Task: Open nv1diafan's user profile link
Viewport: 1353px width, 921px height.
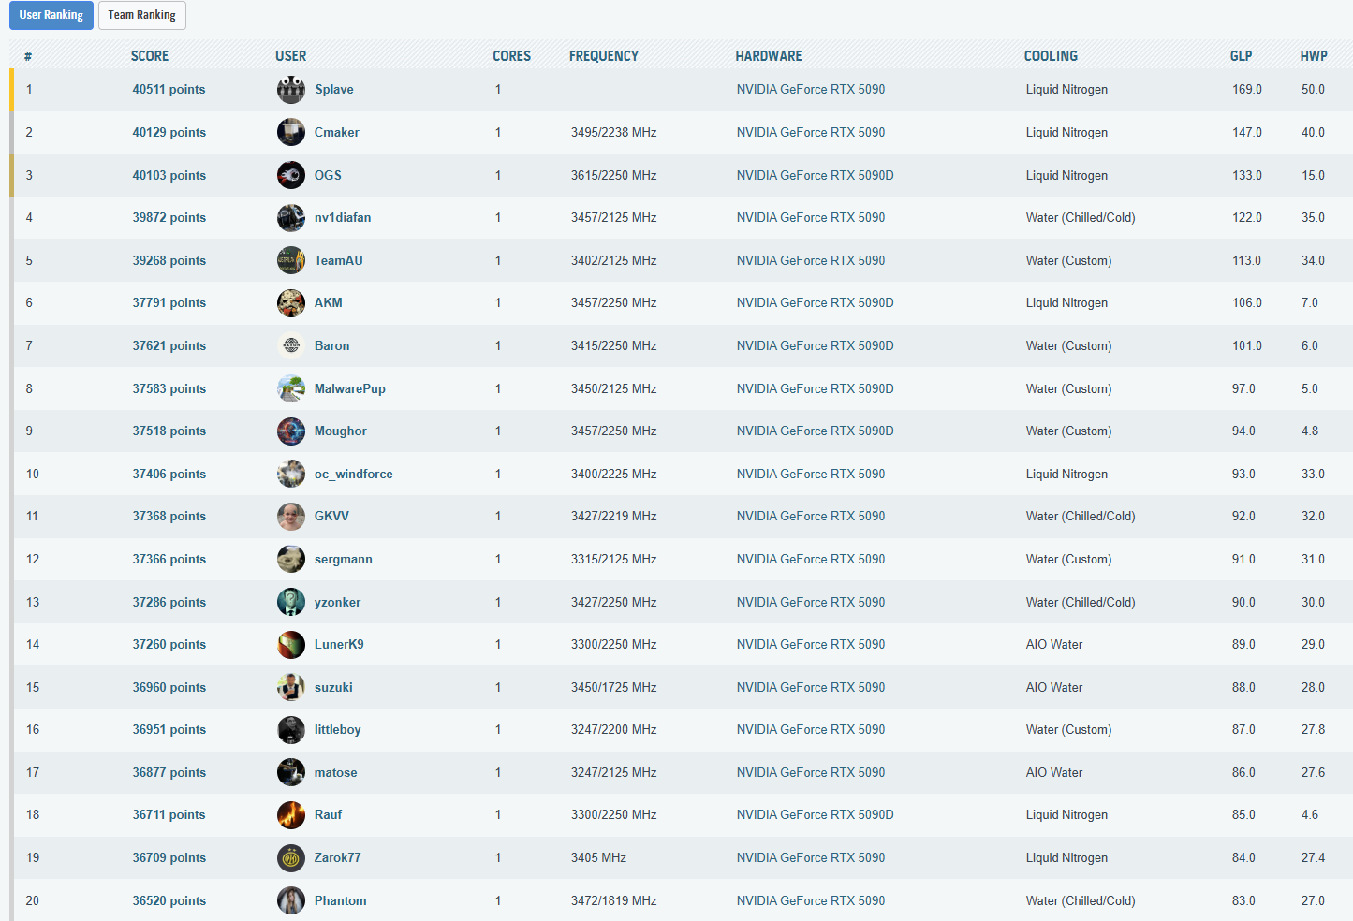Action: click(343, 218)
